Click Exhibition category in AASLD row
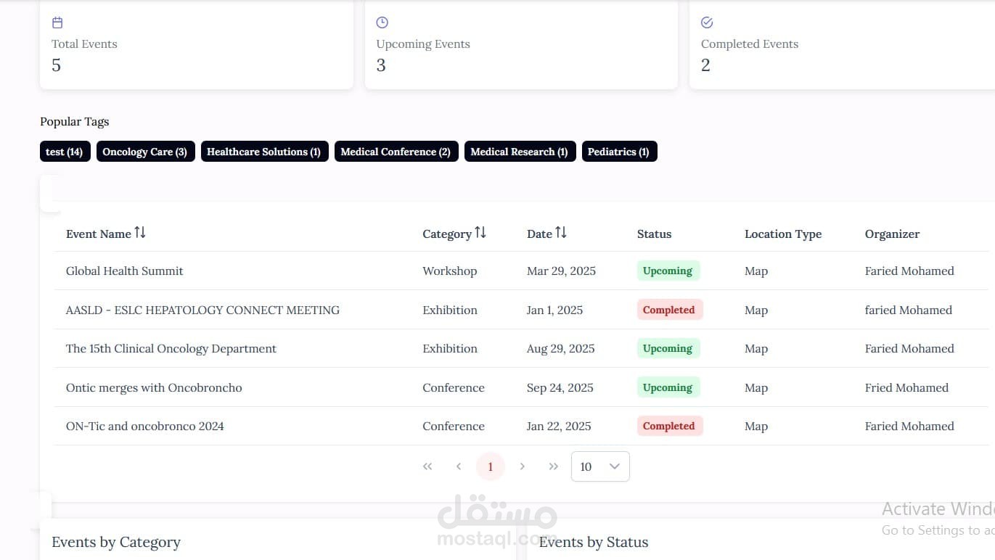Screen dimensions: 995x560 (x=450, y=310)
